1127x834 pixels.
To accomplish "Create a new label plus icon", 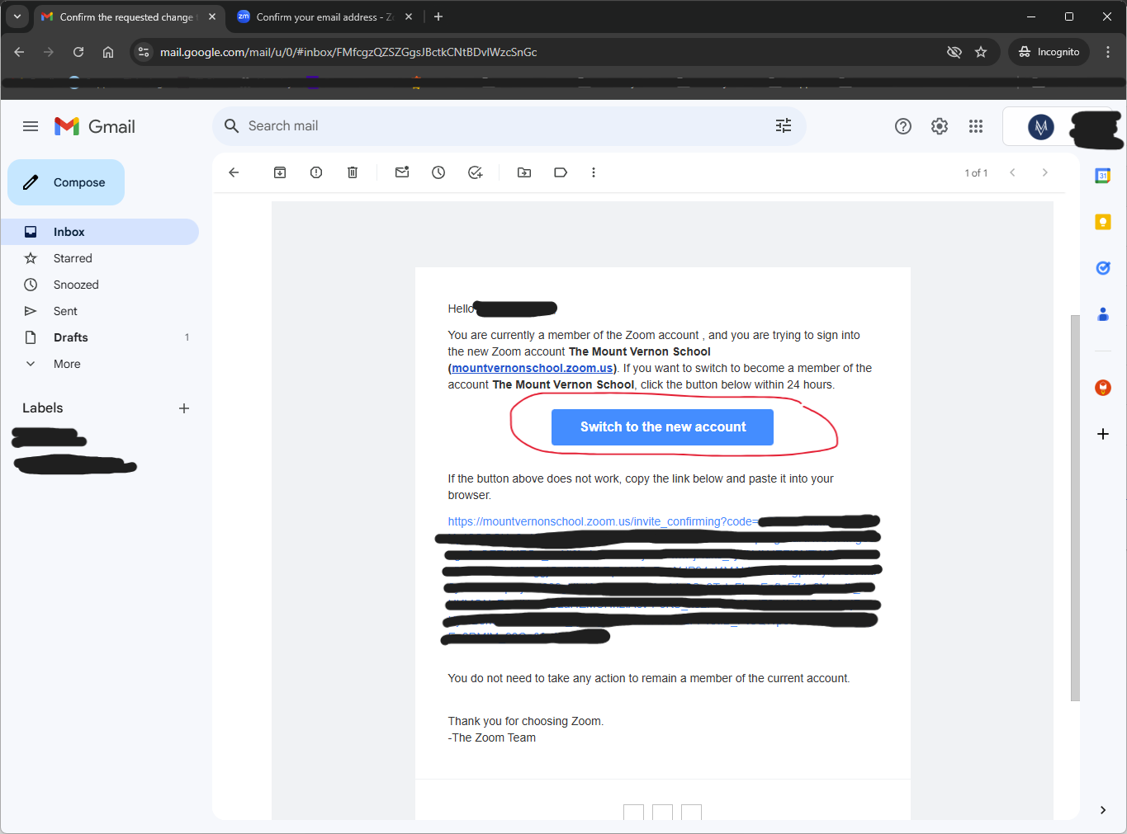I will (x=184, y=408).
